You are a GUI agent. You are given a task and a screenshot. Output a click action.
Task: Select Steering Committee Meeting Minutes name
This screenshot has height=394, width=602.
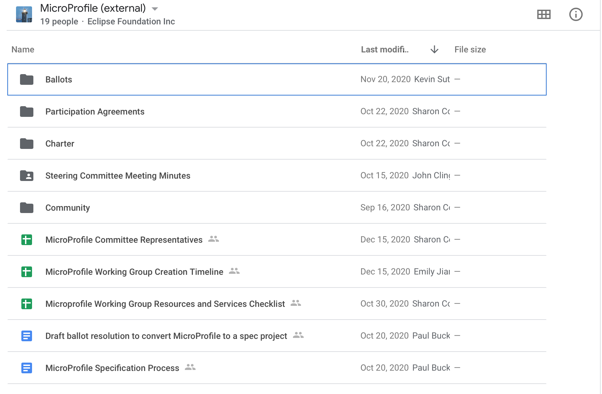[118, 176]
